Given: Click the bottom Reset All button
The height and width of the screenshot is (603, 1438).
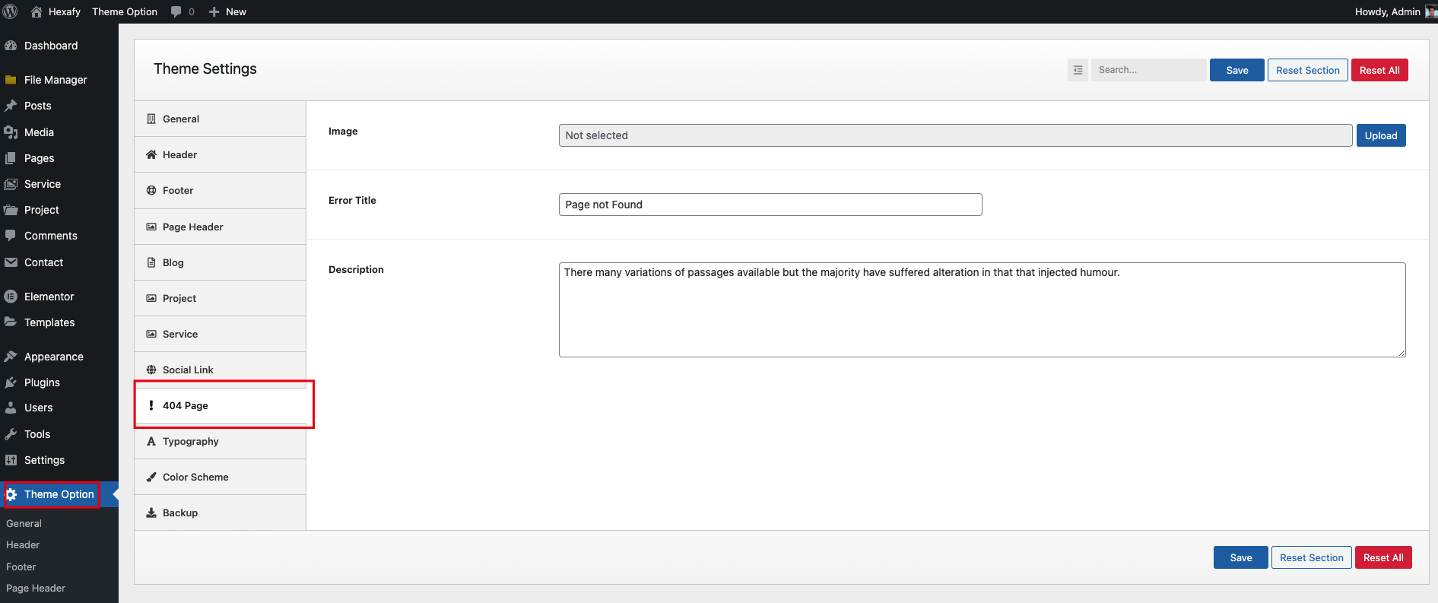Looking at the screenshot, I should (x=1383, y=557).
